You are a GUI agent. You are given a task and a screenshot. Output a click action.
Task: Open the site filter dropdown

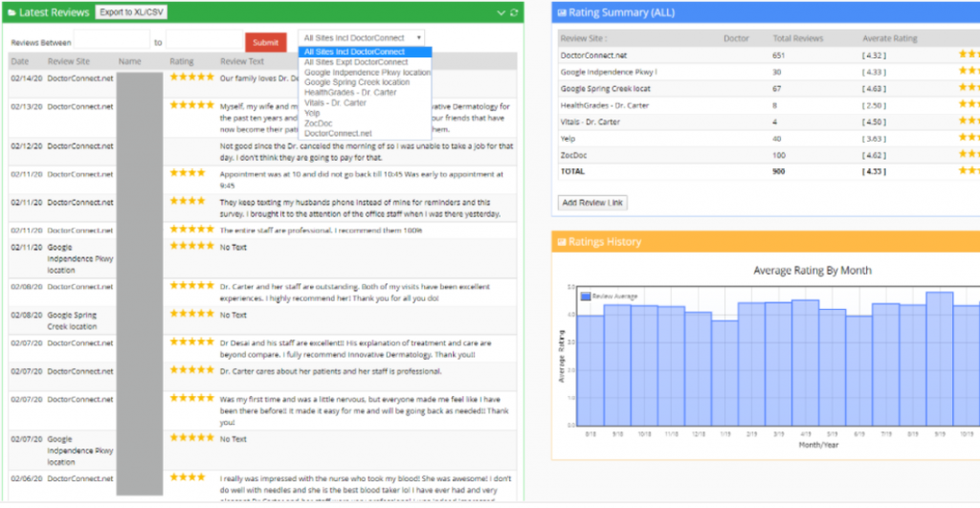pos(362,38)
